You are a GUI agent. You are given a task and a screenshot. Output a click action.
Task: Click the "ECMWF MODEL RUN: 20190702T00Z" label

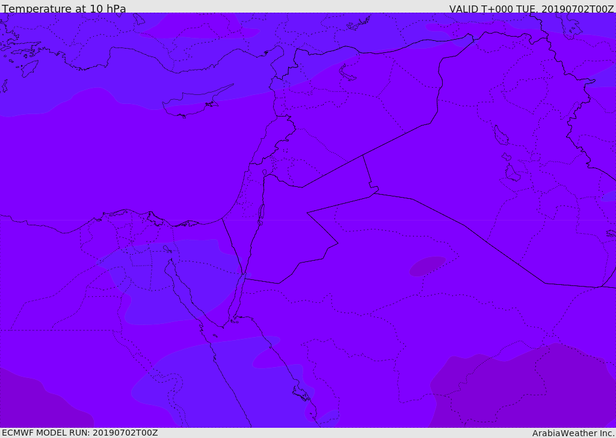tap(80, 433)
